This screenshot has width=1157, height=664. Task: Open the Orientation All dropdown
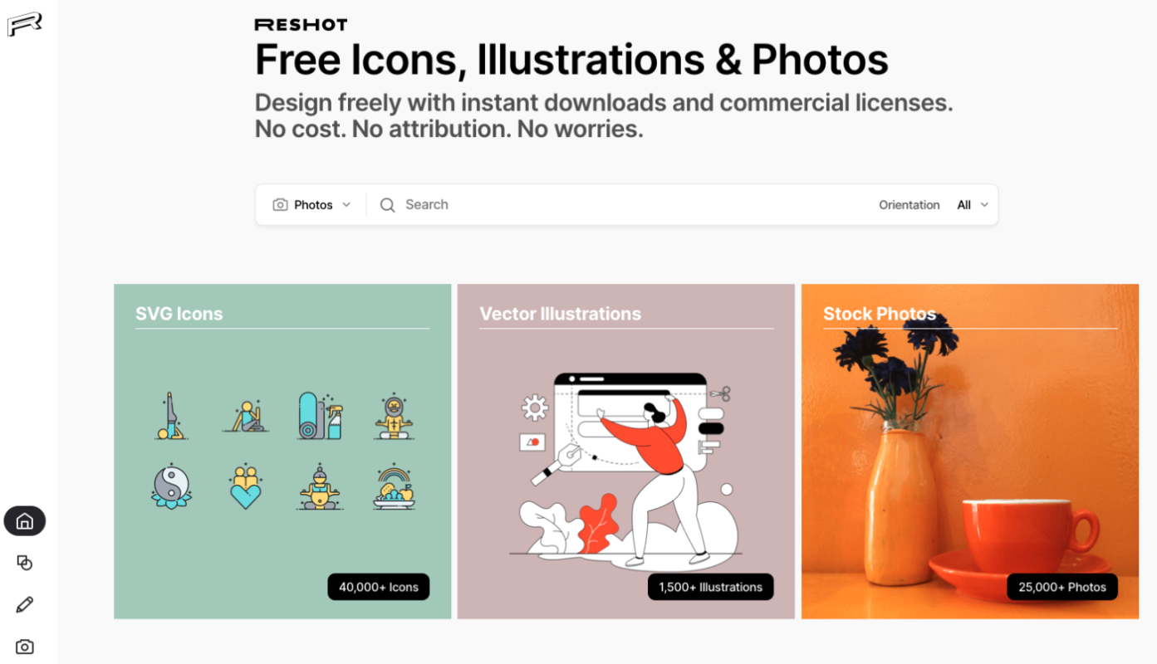tap(973, 205)
